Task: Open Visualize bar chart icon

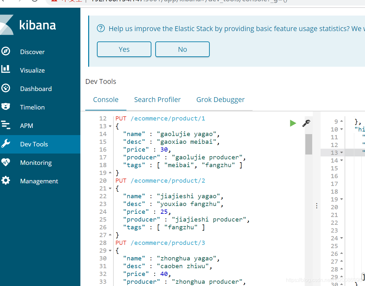Action: click(x=6, y=69)
